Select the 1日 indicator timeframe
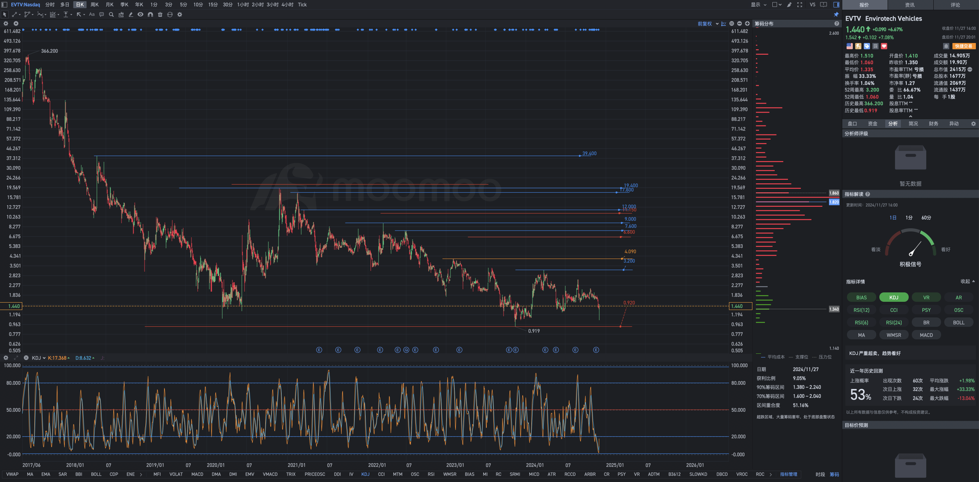This screenshot has height=482, width=979. point(893,218)
